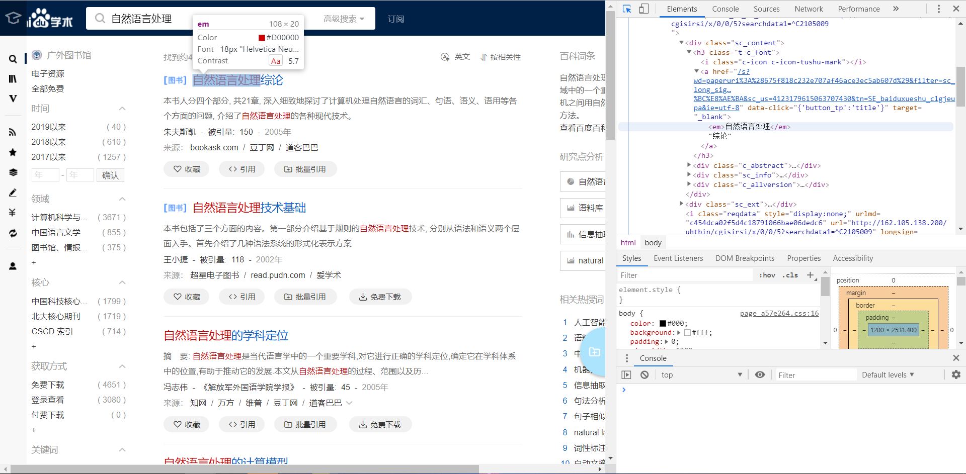Click the 订阅 link in header

coord(395,19)
